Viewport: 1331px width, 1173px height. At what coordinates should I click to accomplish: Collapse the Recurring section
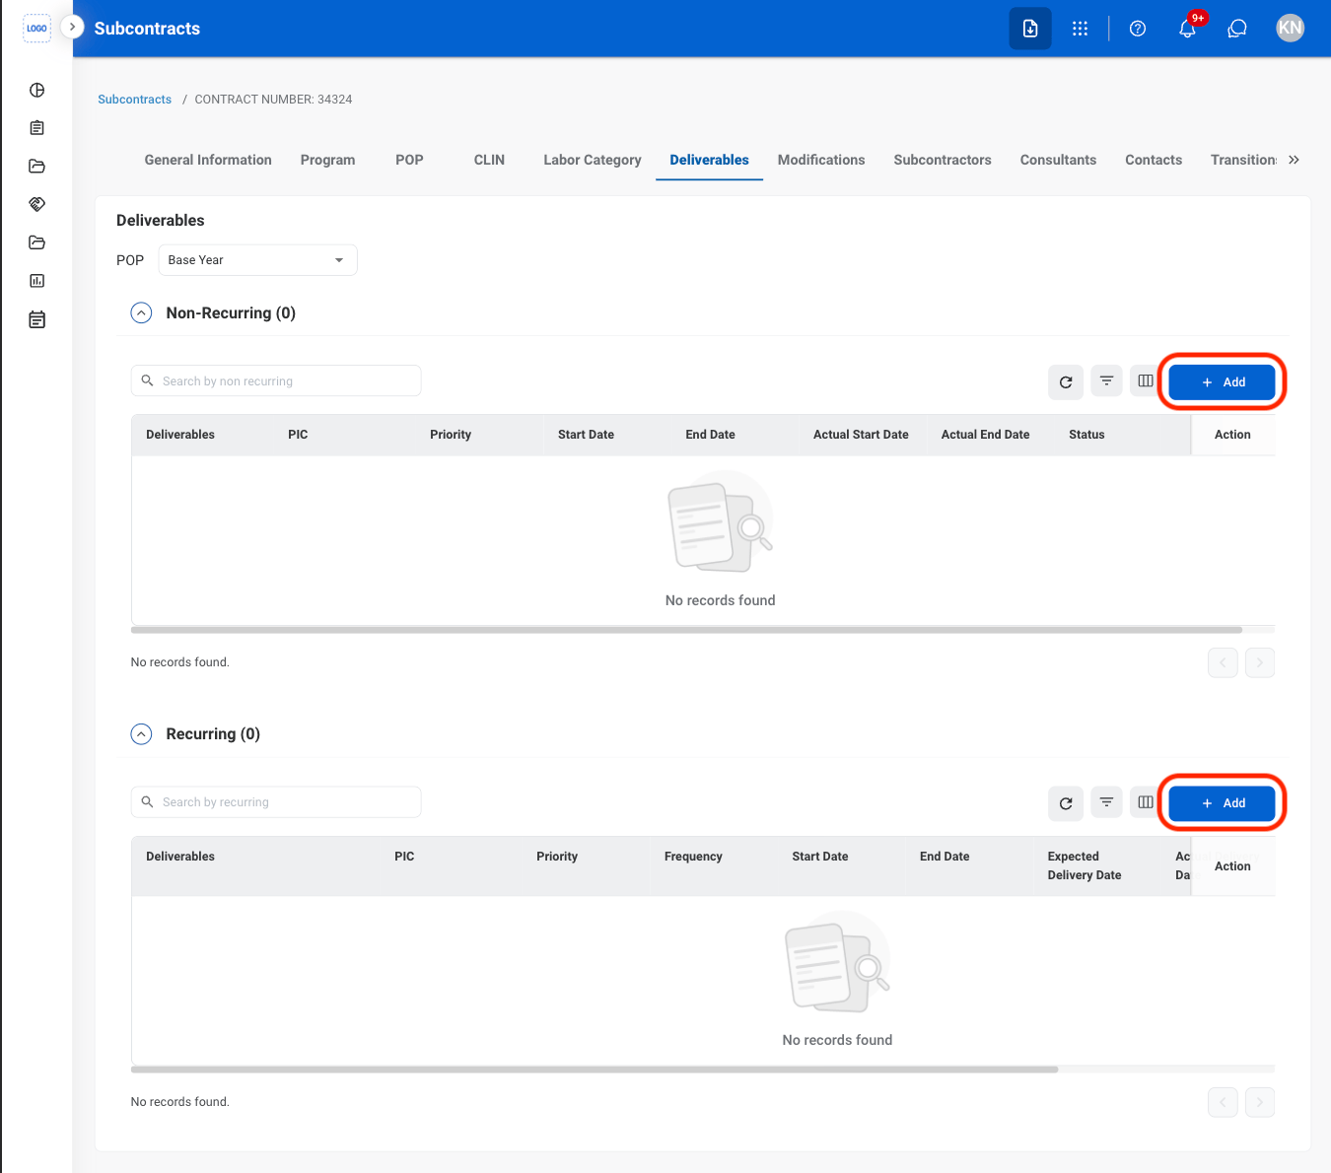point(142,734)
